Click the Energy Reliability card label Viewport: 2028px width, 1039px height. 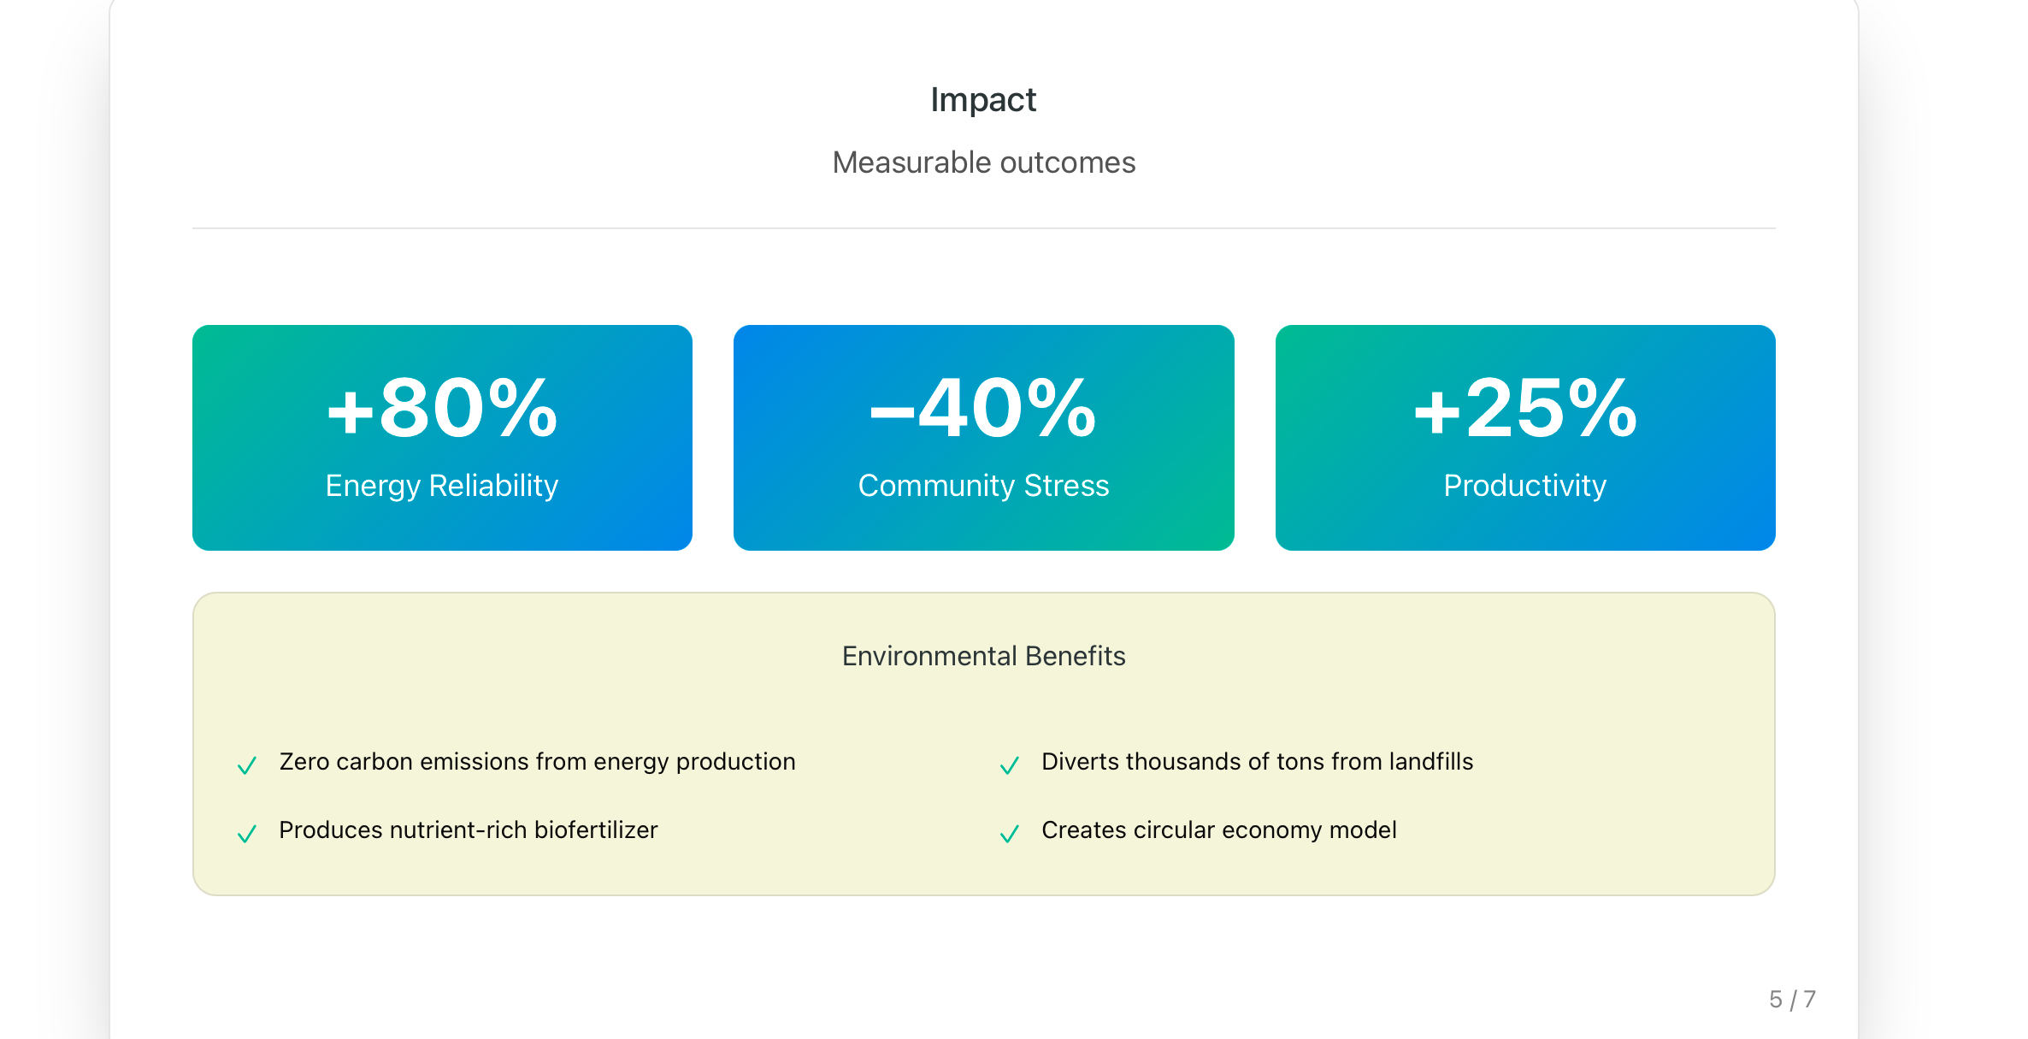442,486
